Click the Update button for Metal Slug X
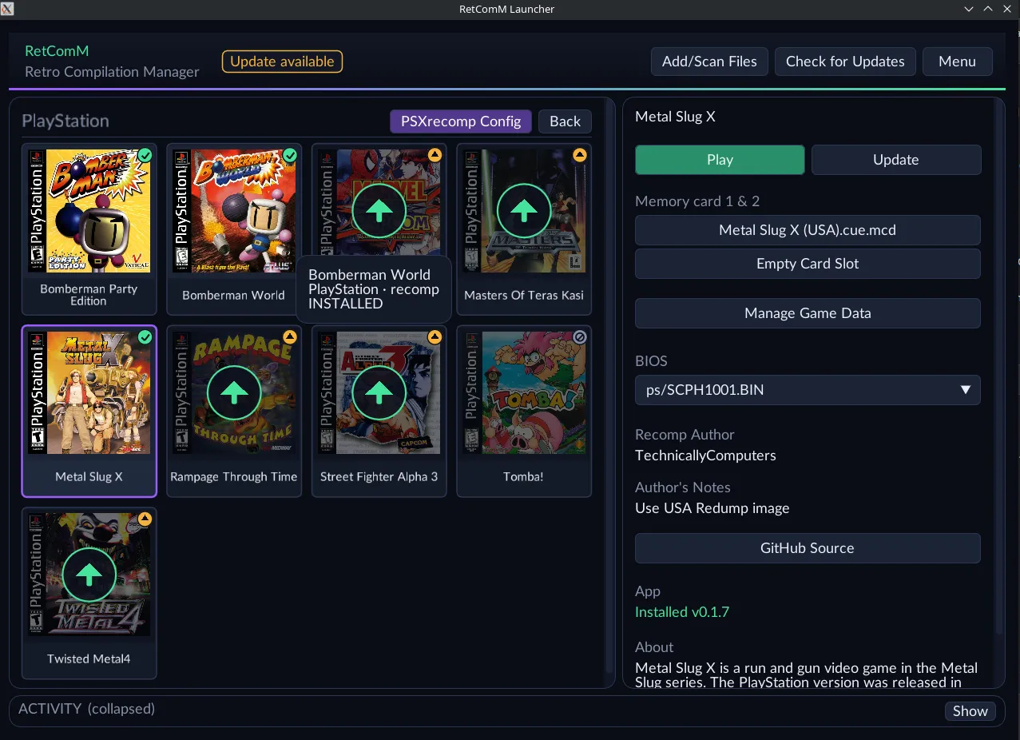 (896, 160)
